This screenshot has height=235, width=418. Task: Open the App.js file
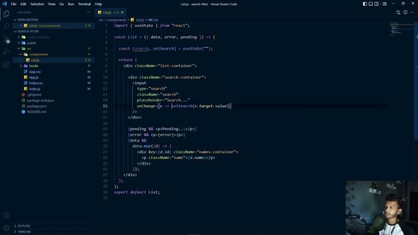(33, 77)
